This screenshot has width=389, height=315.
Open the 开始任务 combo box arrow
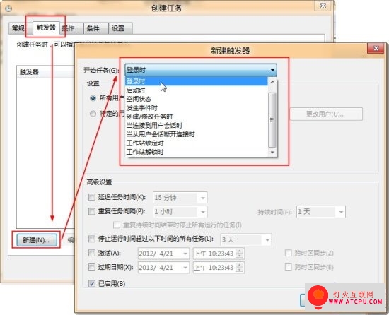coord(272,70)
